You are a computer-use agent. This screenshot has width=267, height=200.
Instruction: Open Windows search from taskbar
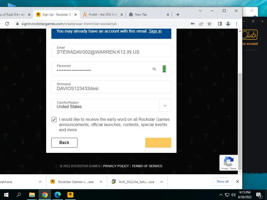pos(19,195)
